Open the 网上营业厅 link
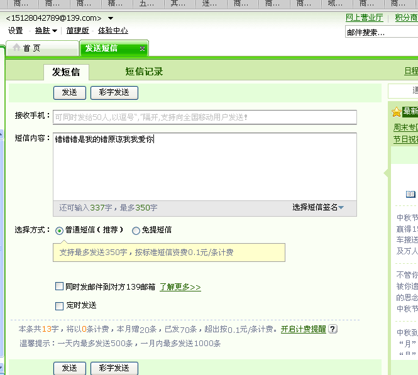The image size is (418, 375). click(x=365, y=18)
